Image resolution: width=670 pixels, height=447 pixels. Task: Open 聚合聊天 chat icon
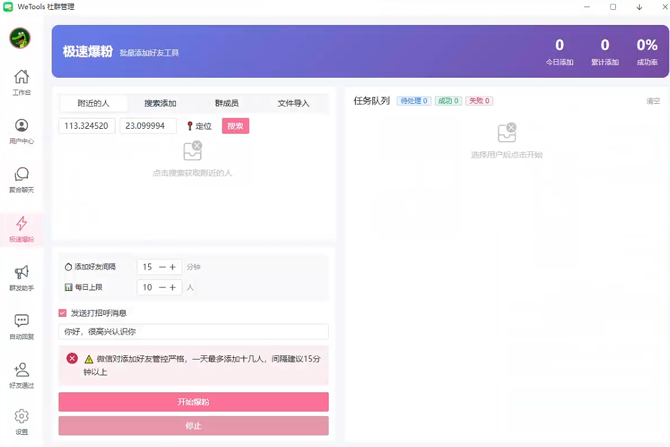pyautogui.click(x=21, y=174)
